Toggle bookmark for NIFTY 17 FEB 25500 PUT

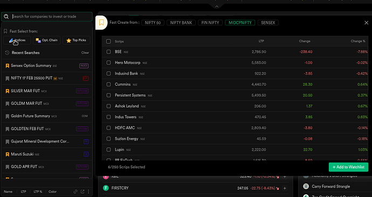(x=8, y=78)
